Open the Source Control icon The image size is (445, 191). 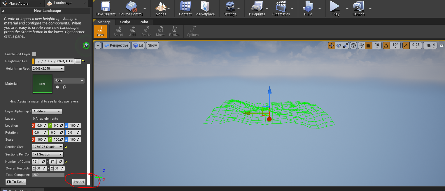pyautogui.click(x=131, y=9)
